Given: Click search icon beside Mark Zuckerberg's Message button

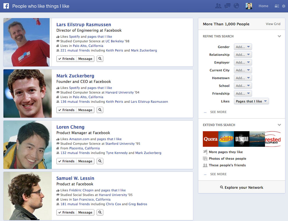Looking at the screenshot, I should [x=100, y=110].
